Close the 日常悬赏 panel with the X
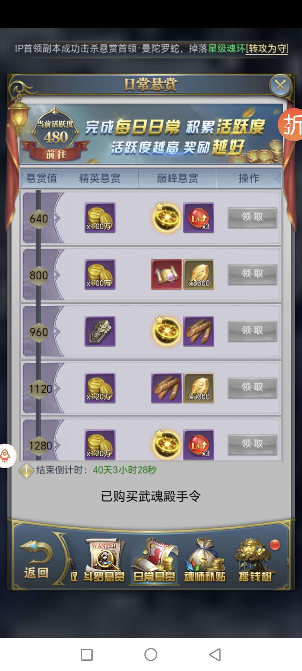Screen dimensions: 302x671 point(280,85)
